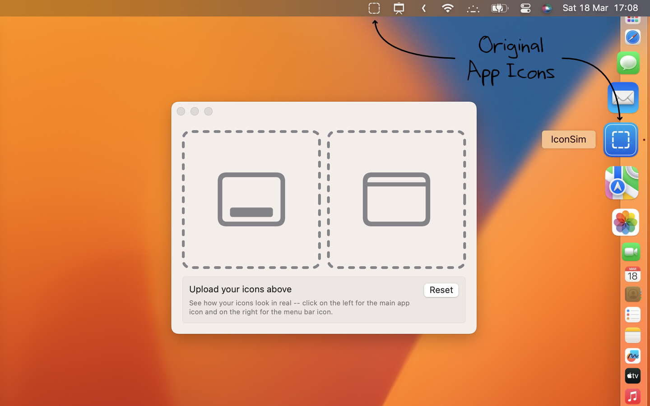Open the Wi-Fi menu
650x406 pixels.
pos(447,8)
